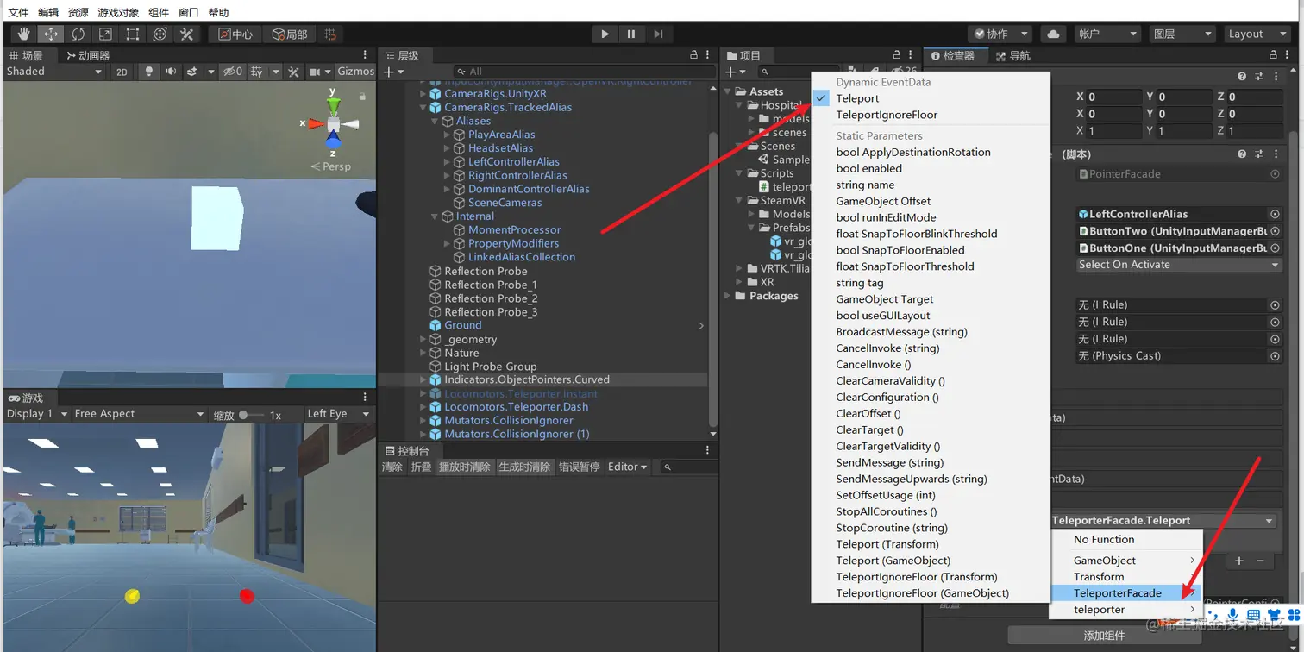The width and height of the screenshot is (1304, 652).
Task: Toggle the 折叠 collapse option in Console
Action: click(x=421, y=467)
